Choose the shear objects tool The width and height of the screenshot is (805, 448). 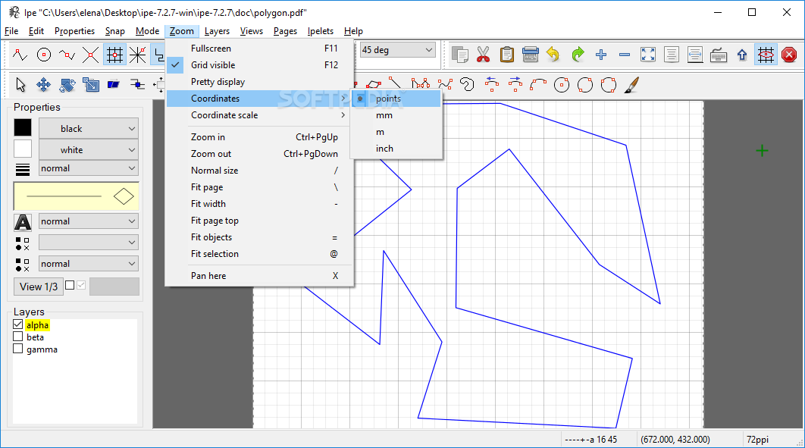(x=114, y=85)
